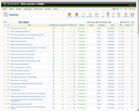Click the Joomla logo in the header
This screenshot has width=139, height=111.
11,4
